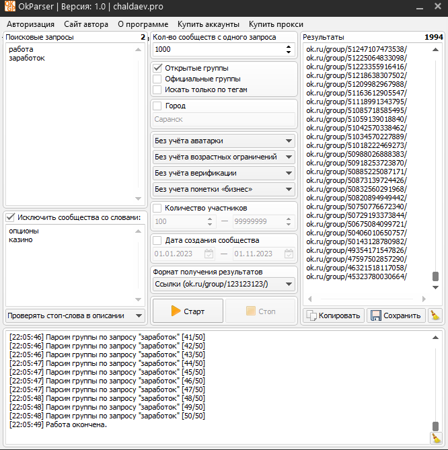Open the «Авторизация» menu
The image size is (448, 450).
(x=30, y=24)
